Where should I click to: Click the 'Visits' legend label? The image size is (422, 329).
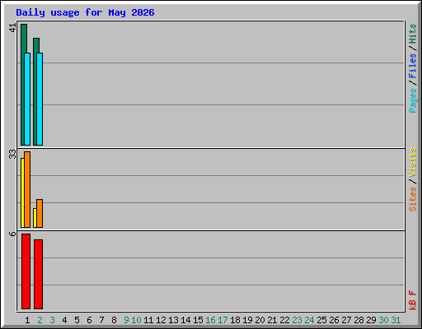(412, 162)
